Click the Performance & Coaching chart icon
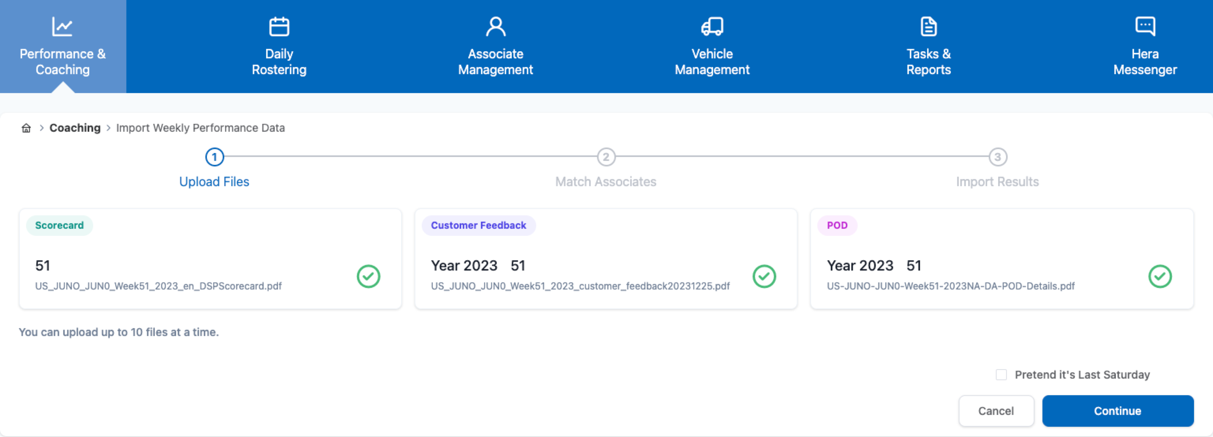This screenshot has height=437, width=1213. click(62, 26)
